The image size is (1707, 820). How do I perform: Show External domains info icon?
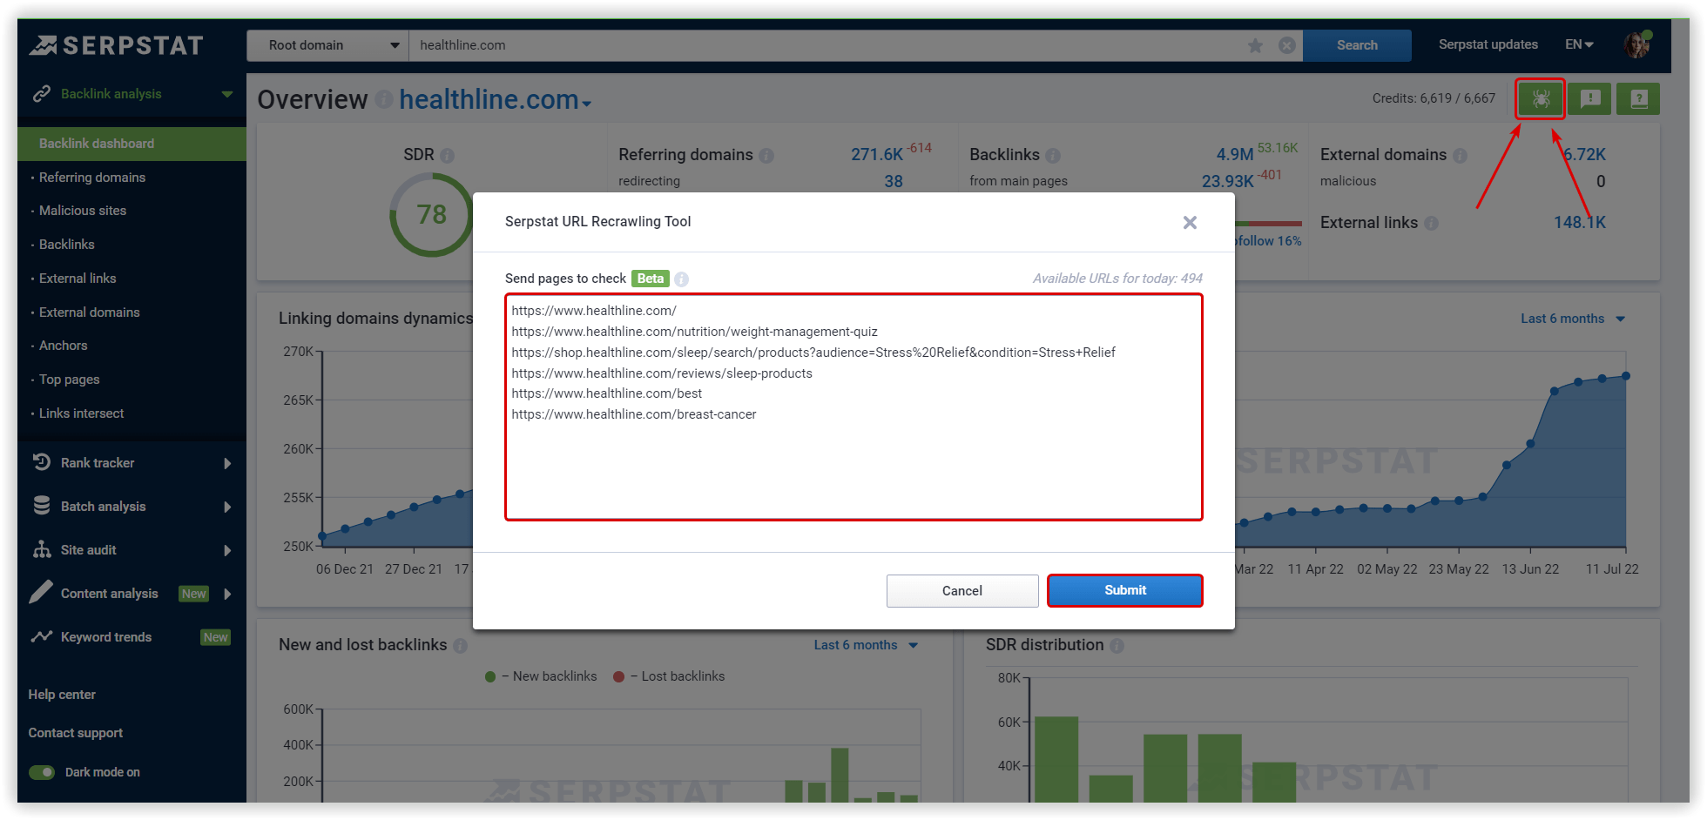click(1460, 155)
